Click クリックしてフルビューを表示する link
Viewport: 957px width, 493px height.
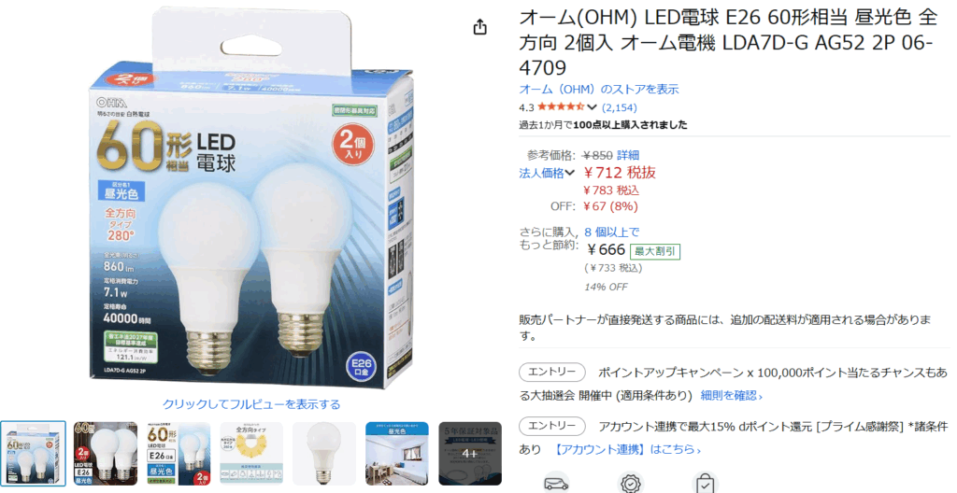(251, 404)
